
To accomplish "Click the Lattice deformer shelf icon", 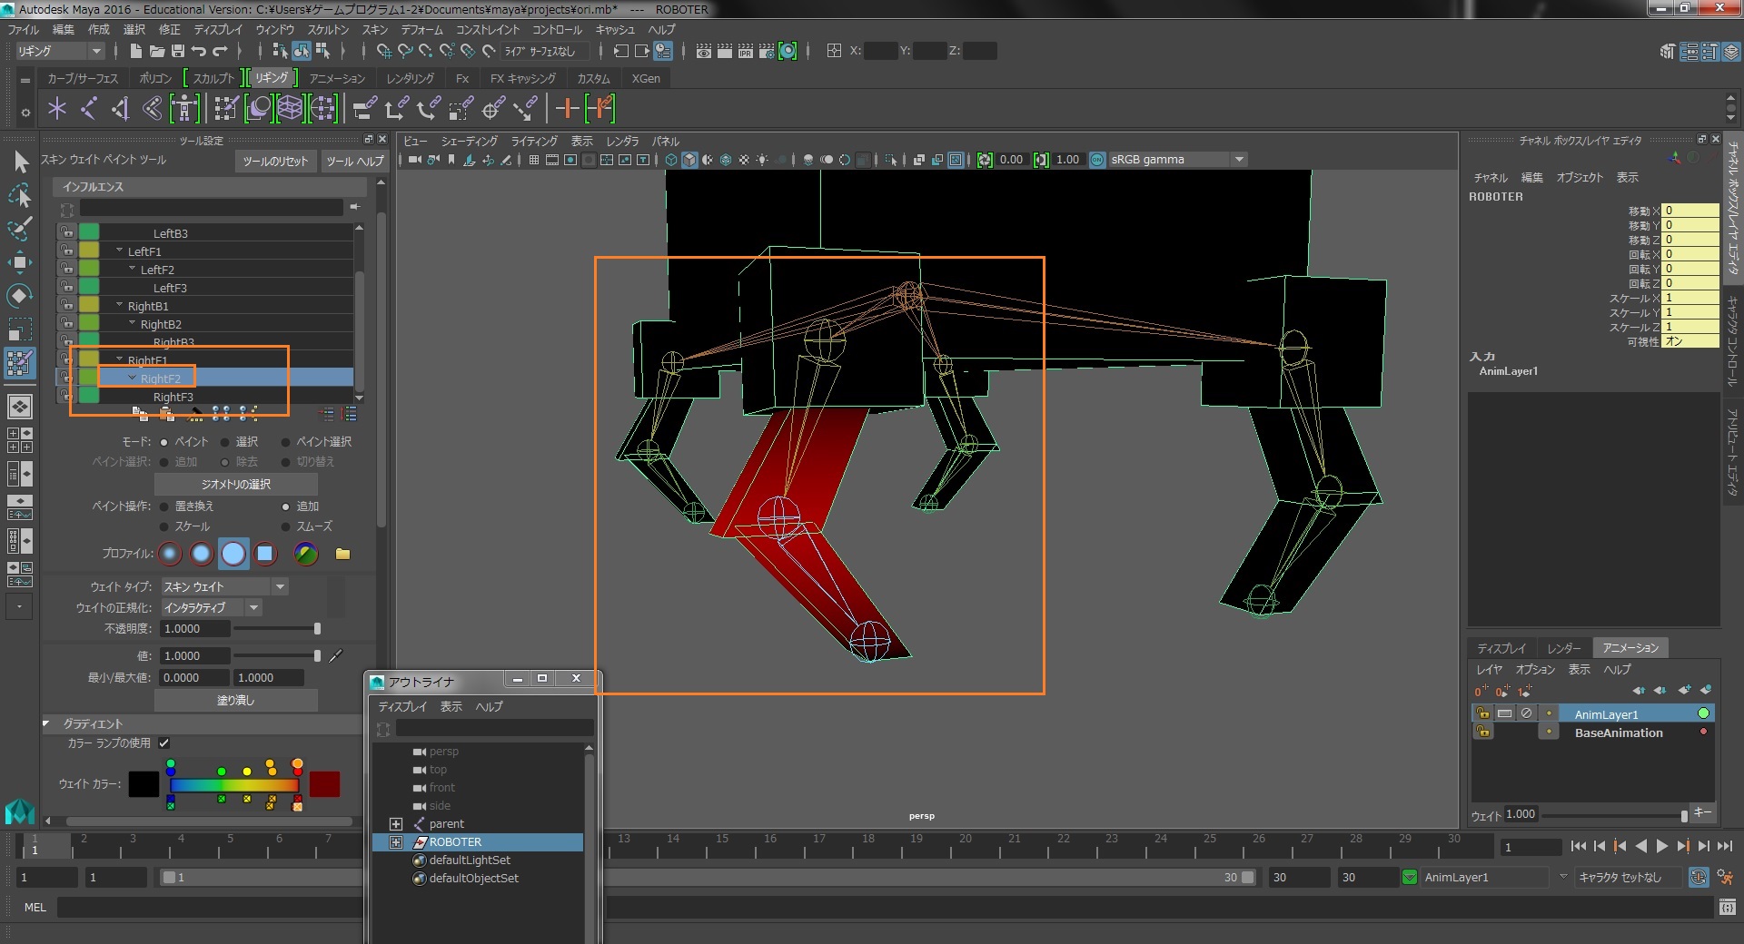I will click(x=290, y=109).
